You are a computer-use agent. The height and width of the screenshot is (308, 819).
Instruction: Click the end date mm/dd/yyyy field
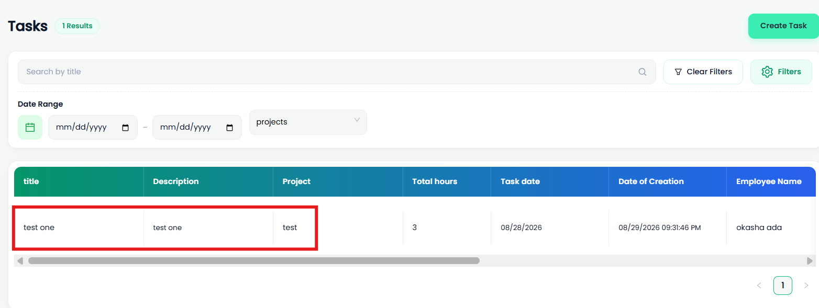click(x=197, y=128)
